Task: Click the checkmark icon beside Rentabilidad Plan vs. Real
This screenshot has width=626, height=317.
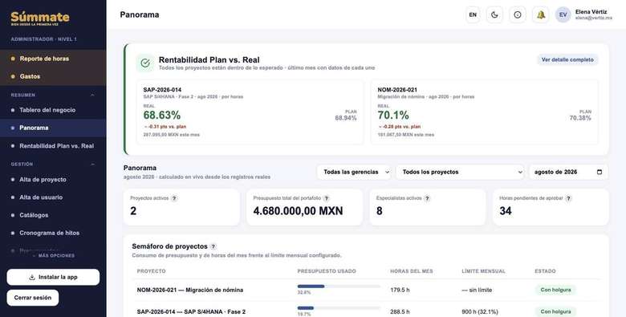Action: [145, 63]
